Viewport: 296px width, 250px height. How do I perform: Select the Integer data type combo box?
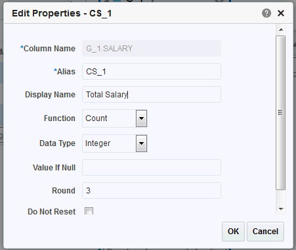(114, 143)
